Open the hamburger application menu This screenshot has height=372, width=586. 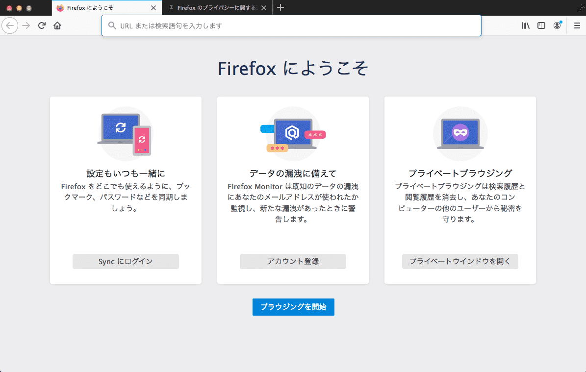(577, 25)
